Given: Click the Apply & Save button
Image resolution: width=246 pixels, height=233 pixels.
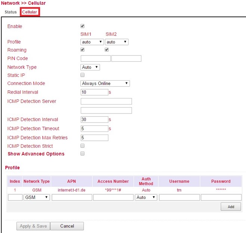Looking at the screenshot, I should (x=33, y=226).
